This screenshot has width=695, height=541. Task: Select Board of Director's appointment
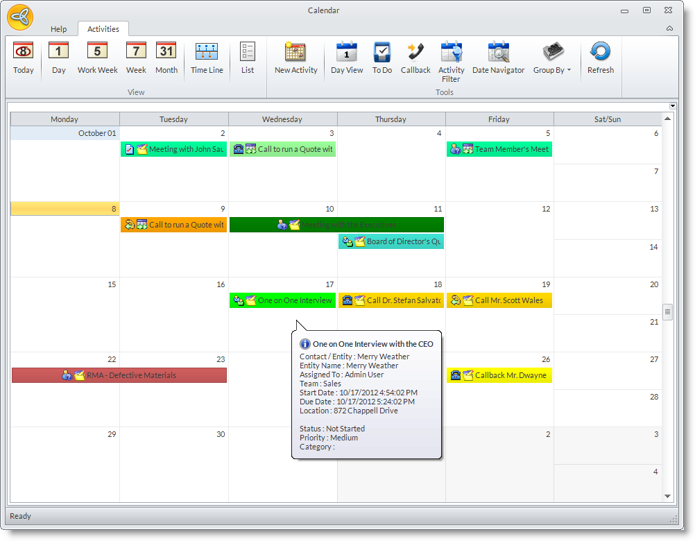click(391, 241)
